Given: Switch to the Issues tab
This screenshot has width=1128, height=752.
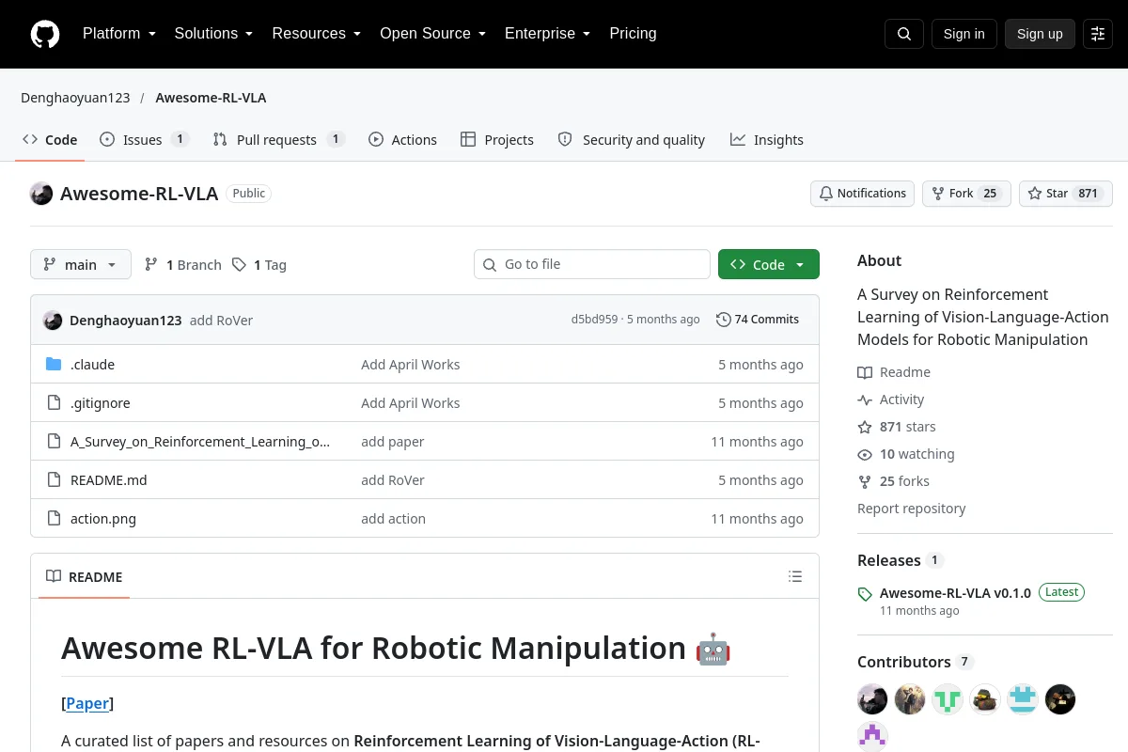Looking at the screenshot, I should tap(145, 140).
